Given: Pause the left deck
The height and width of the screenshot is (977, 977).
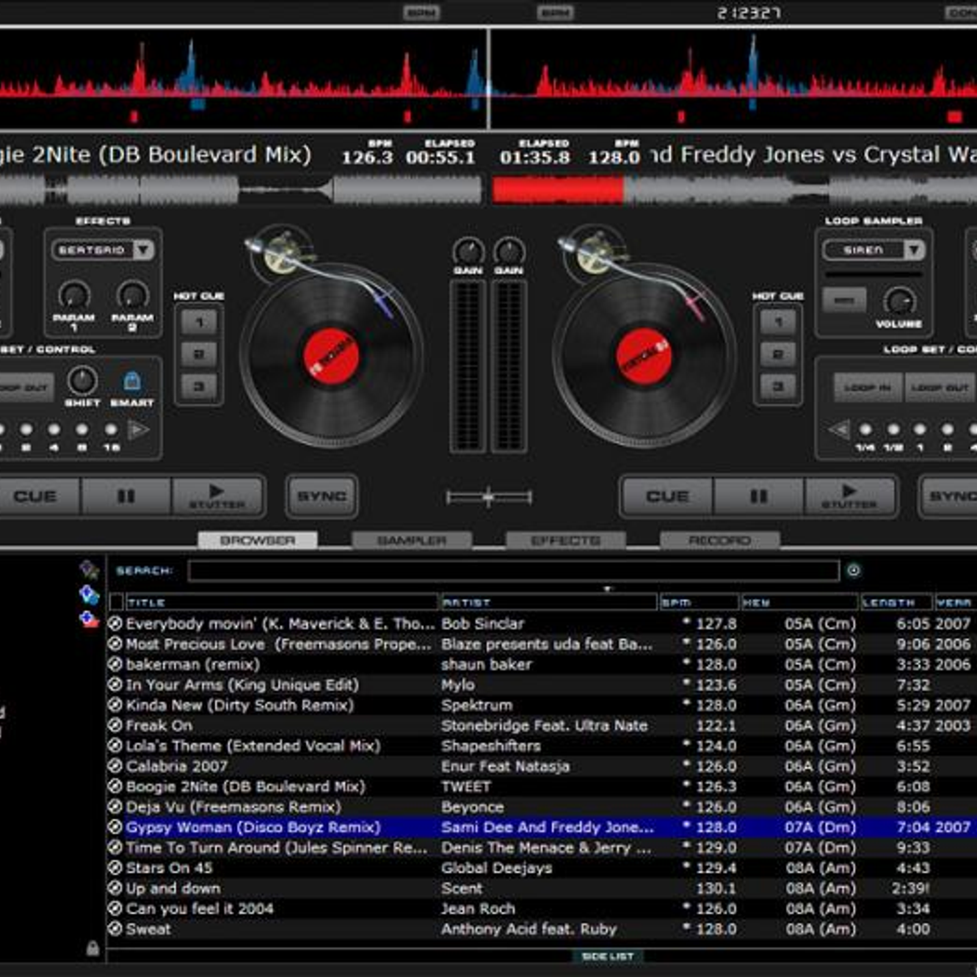Looking at the screenshot, I should [x=126, y=496].
